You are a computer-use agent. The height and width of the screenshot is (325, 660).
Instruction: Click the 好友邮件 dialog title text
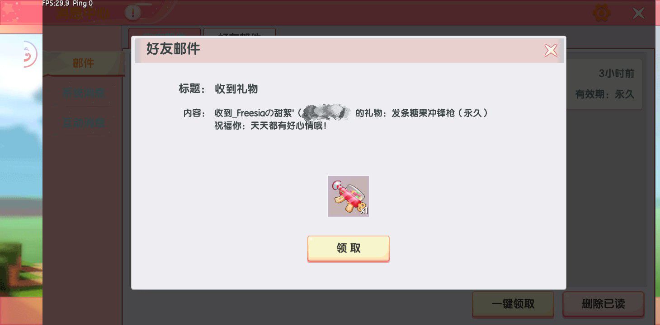point(173,49)
